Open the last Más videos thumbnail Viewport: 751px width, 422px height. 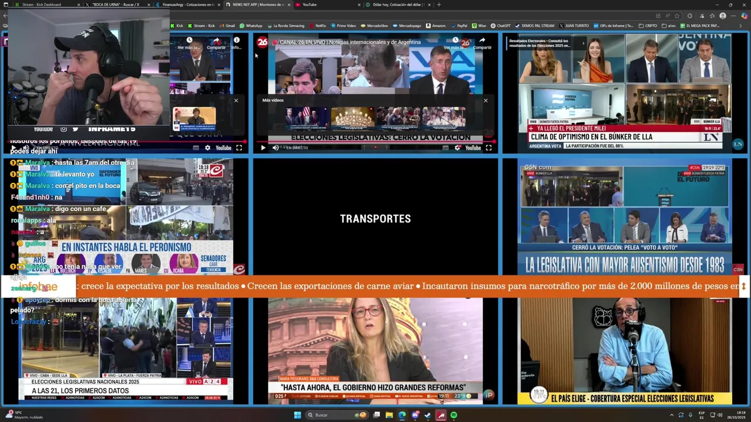444,118
